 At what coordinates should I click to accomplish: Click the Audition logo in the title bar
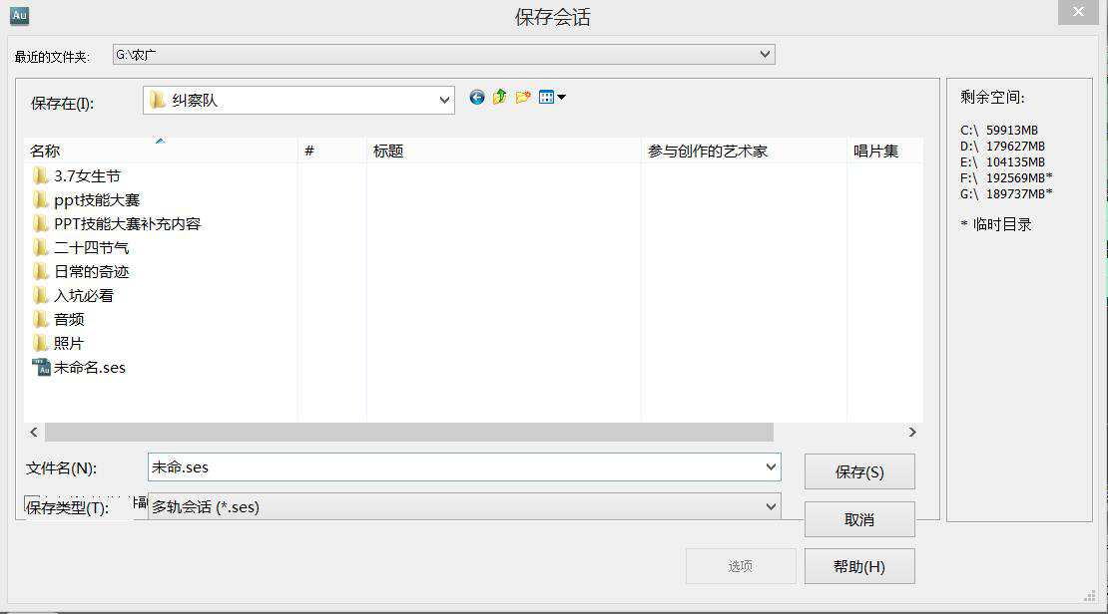click(18, 15)
